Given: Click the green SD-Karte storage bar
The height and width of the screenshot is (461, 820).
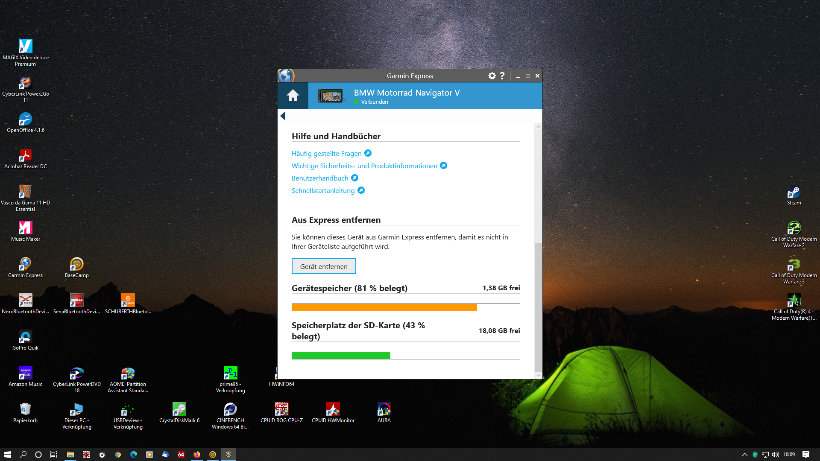Looking at the screenshot, I should coord(341,356).
